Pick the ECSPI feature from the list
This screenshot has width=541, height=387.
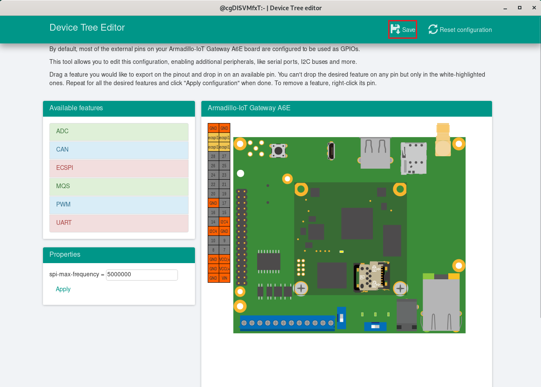119,168
